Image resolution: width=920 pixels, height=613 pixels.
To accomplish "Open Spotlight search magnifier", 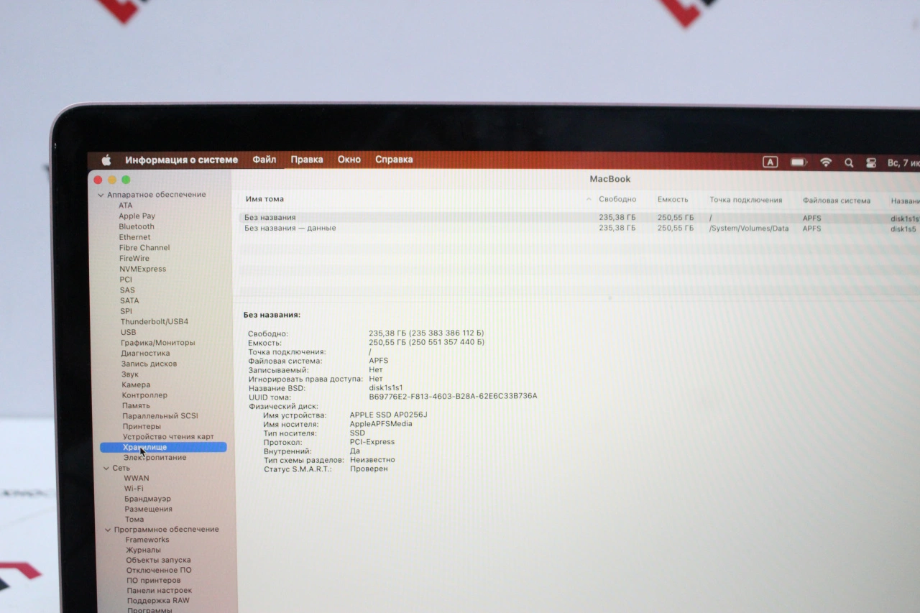I will (x=849, y=163).
